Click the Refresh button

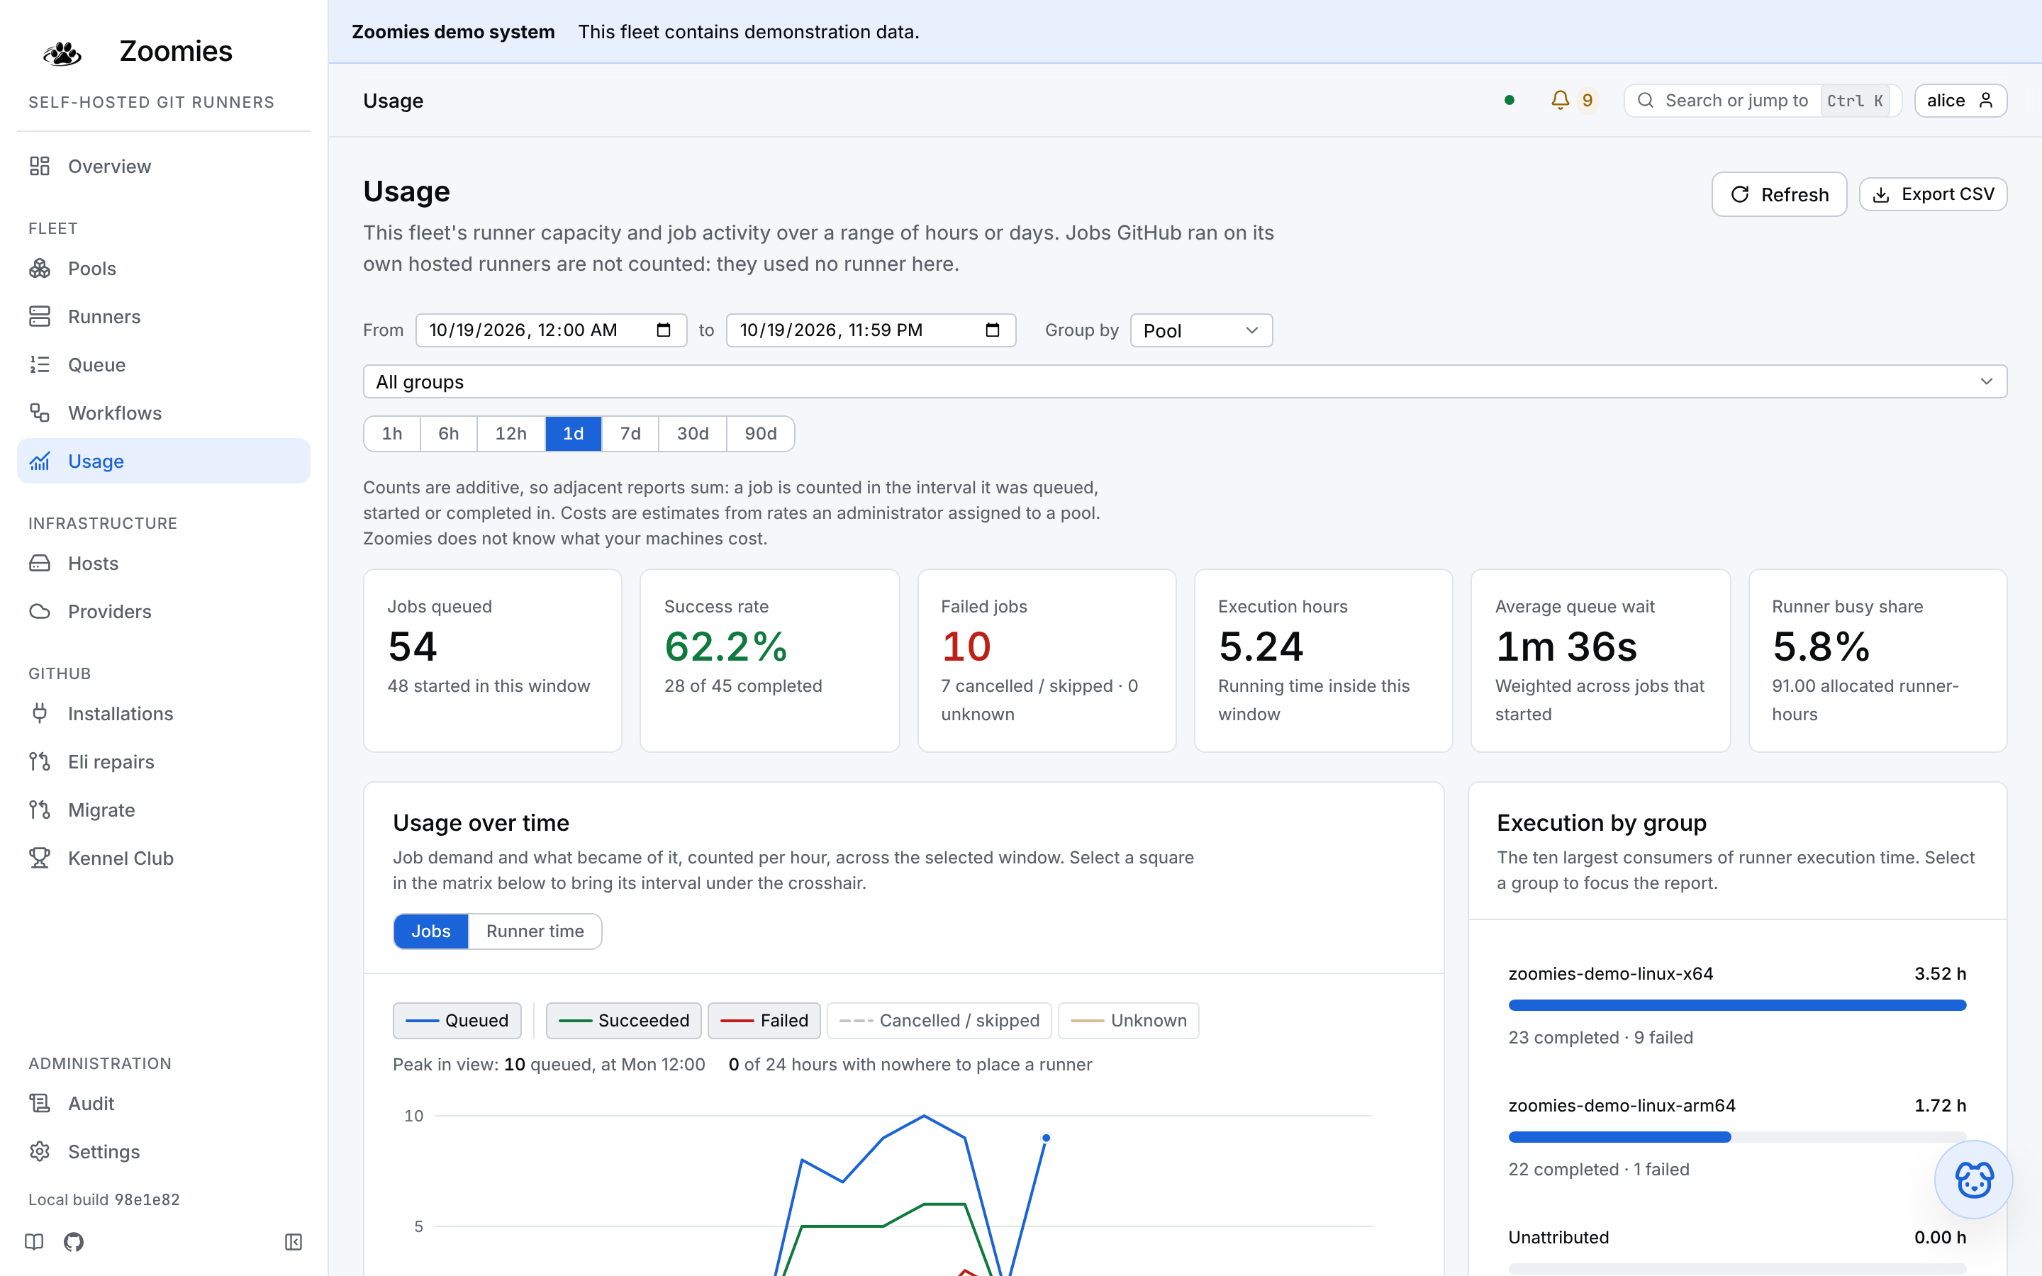(1779, 194)
